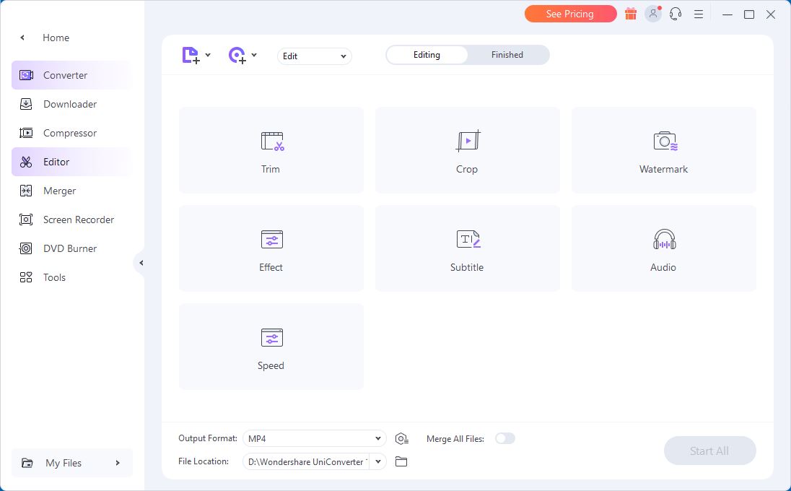Screen dimensions: 791x491
Task: Go to Converter in sidebar
Action: point(71,75)
